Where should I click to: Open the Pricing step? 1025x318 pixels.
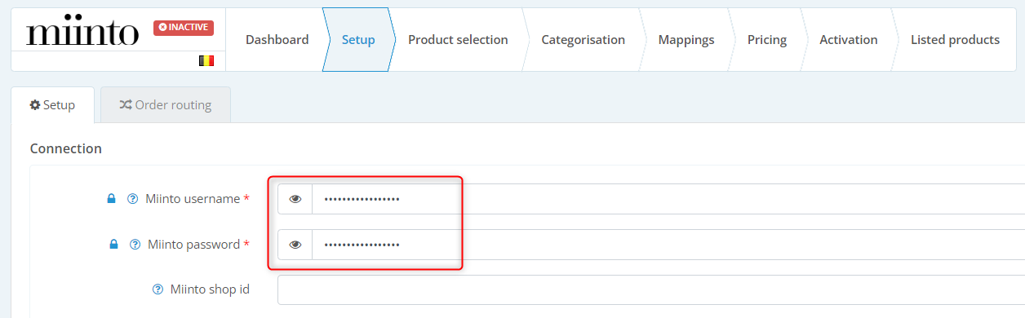click(767, 40)
